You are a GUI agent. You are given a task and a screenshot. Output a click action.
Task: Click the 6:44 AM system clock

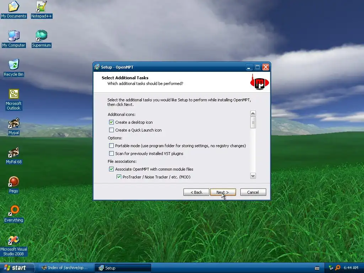[351, 268]
